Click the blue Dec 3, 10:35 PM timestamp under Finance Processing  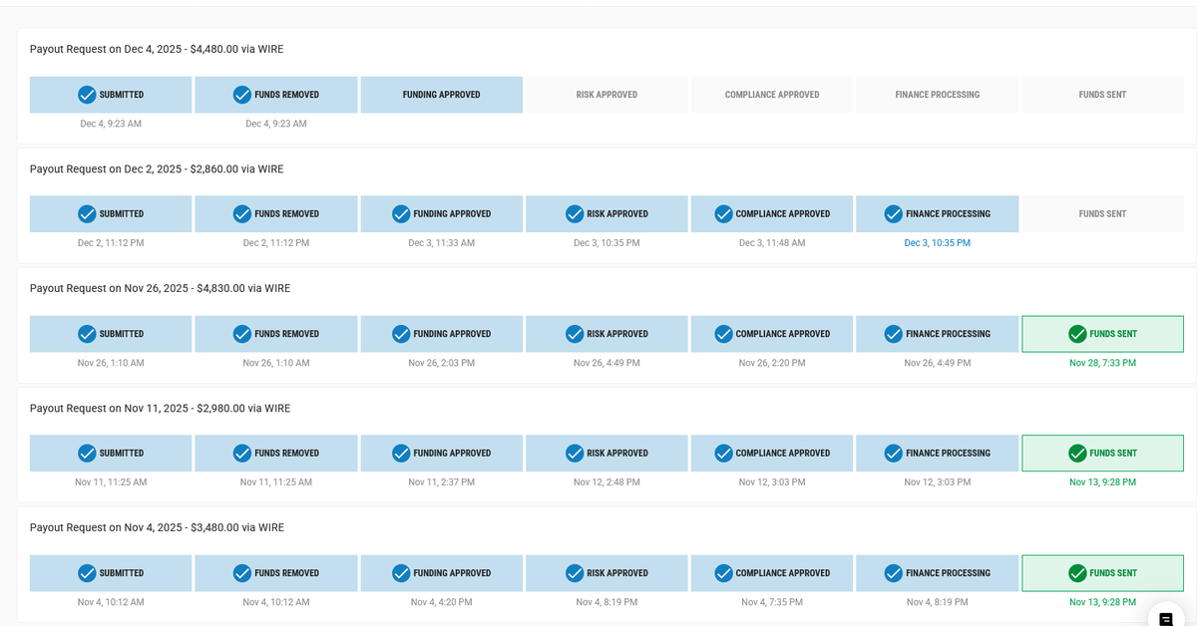point(938,243)
